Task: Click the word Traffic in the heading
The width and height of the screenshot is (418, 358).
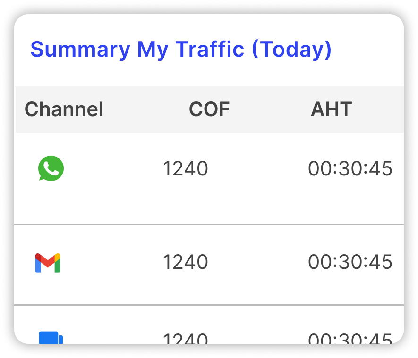Action: [x=210, y=49]
